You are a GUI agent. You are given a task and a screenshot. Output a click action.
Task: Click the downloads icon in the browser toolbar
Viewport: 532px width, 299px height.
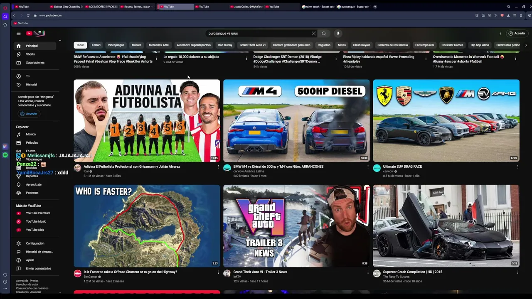pyautogui.click(x=508, y=15)
